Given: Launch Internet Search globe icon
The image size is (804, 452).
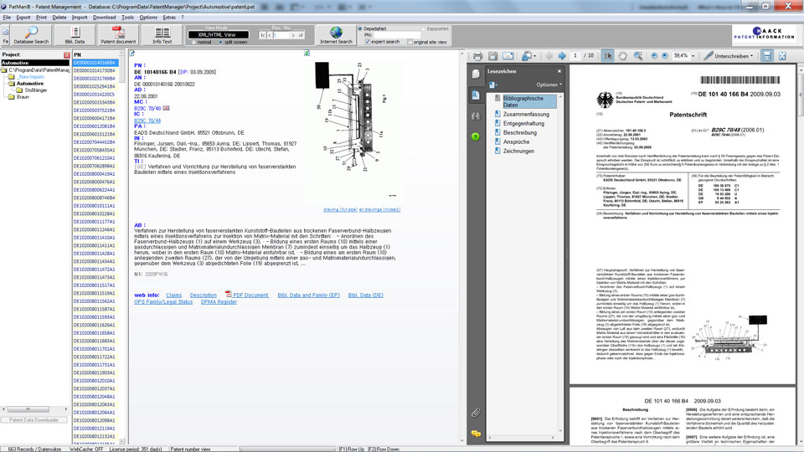Looking at the screenshot, I should (x=335, y=34).
